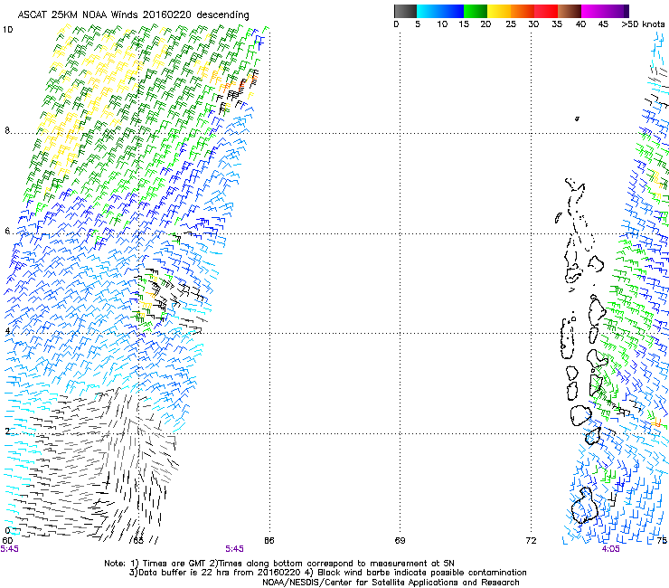669x588 pixels.
Task: Click the longitude label '69' on the bottom axis
Action: click(400, 541)
